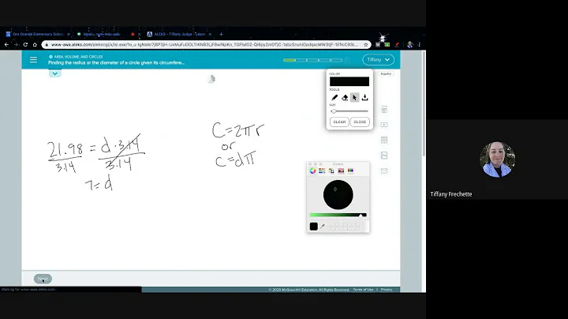
Task: Reload the ALEKS page
Action: (25, 44)
